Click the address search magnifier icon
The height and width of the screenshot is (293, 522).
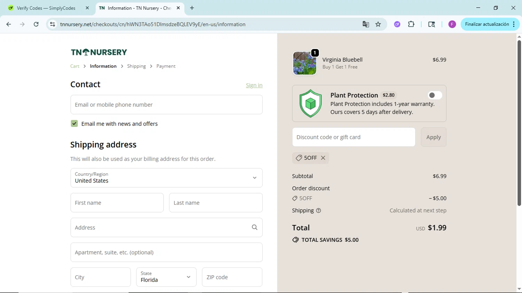[x=255, y=227]
